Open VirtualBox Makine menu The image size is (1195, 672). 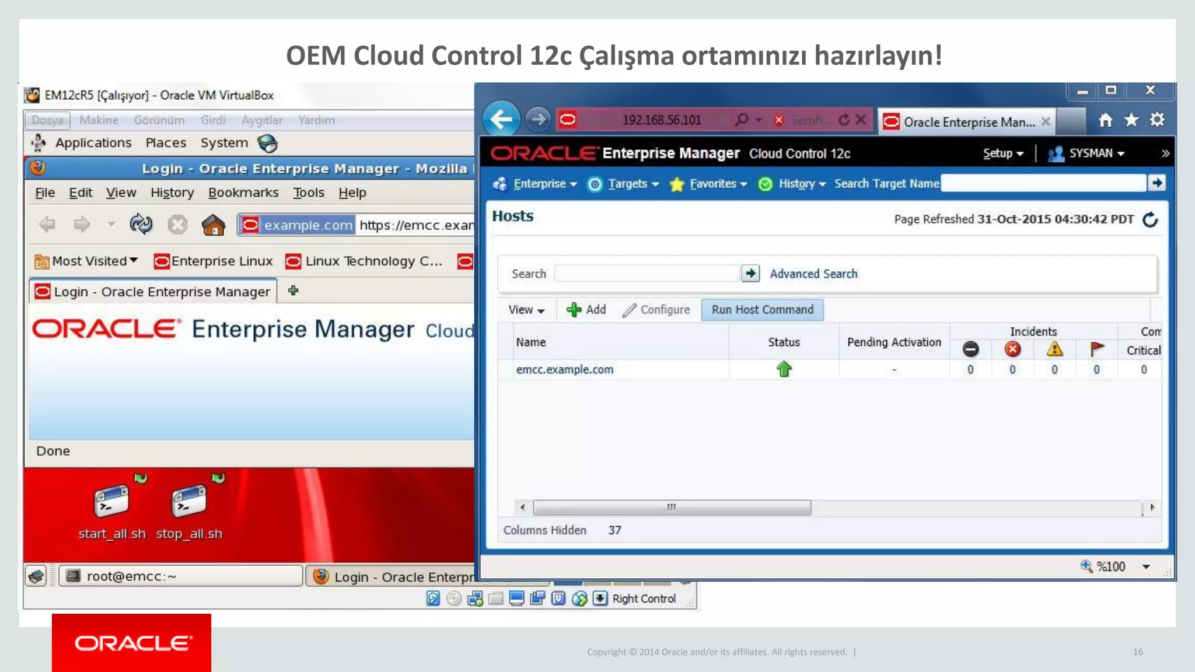[x=99, y=120]
